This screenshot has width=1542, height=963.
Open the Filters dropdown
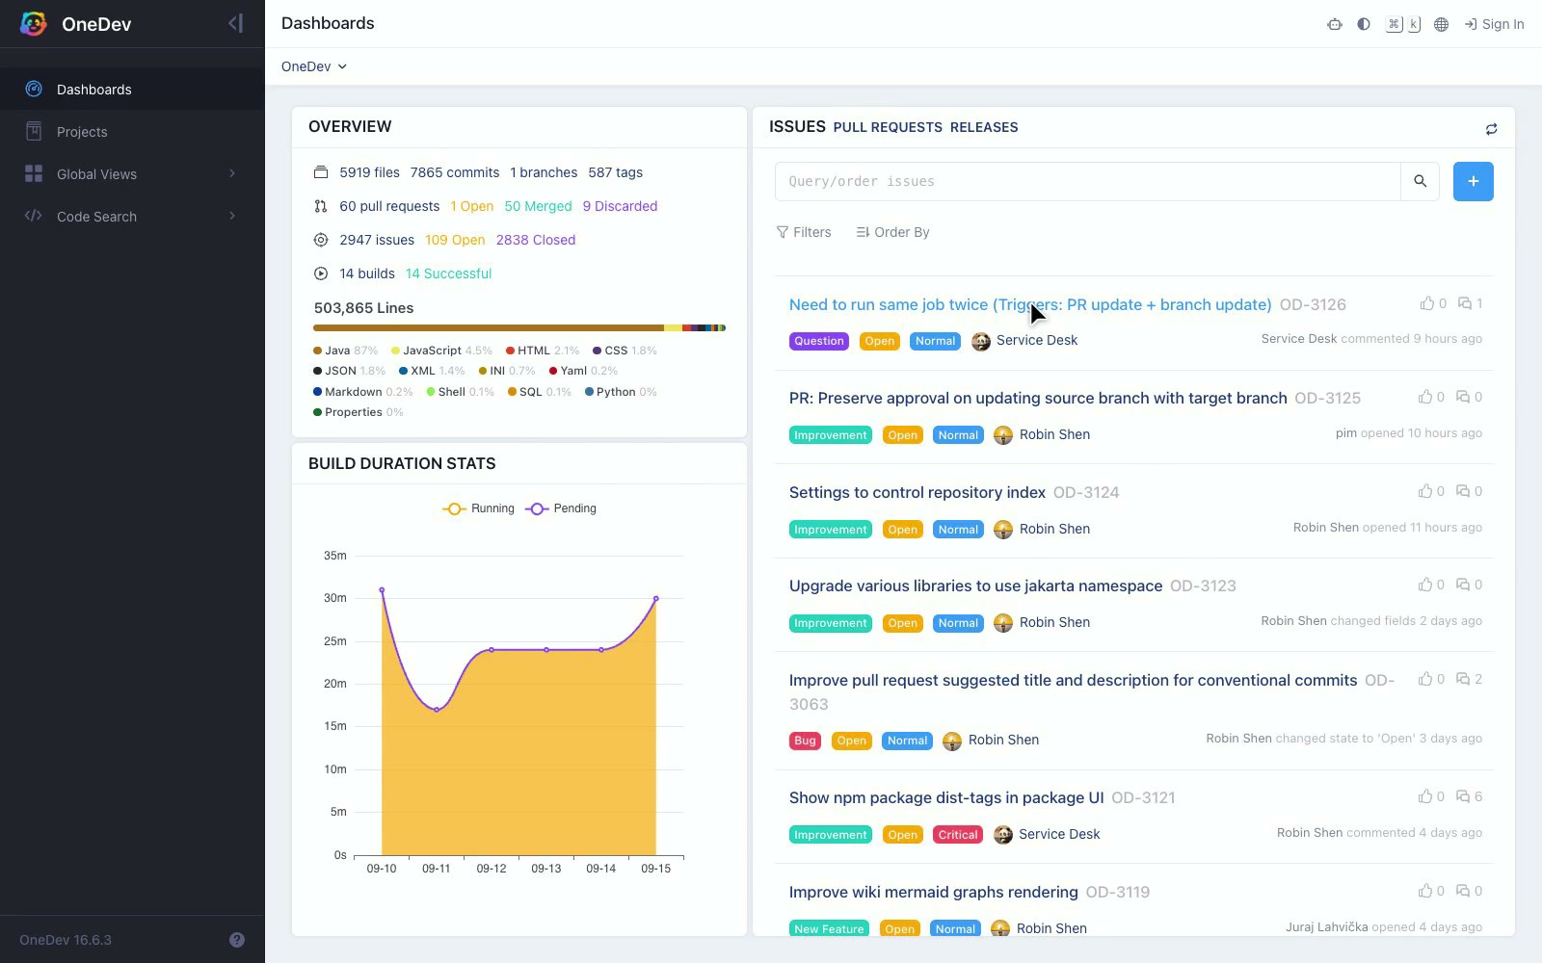pos(804,232)
